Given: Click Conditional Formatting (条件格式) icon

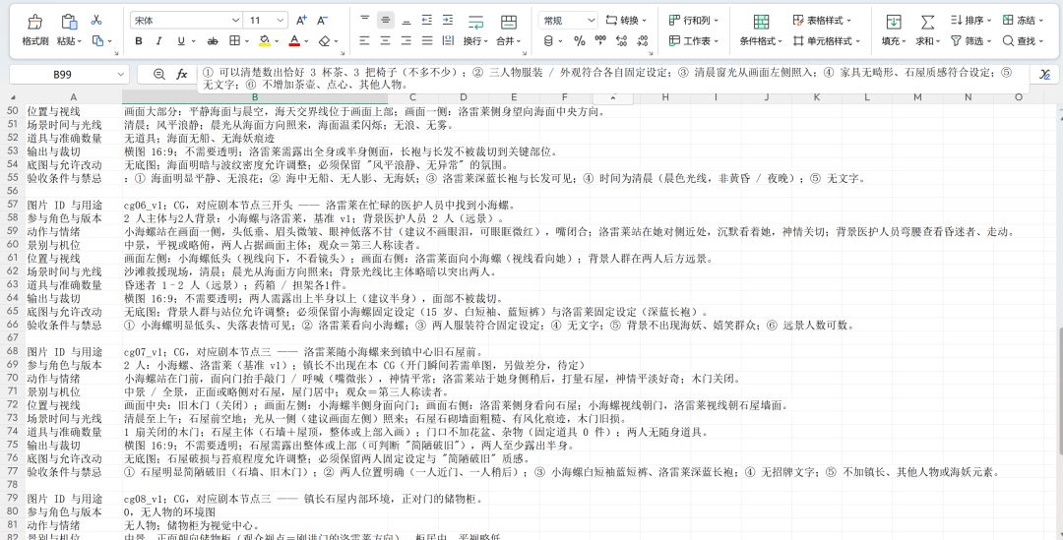Looking at the screenshot, I should [x=761, y=23].
